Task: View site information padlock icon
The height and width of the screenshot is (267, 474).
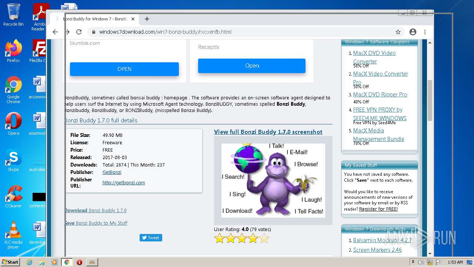Action: [x=94, y=32]
